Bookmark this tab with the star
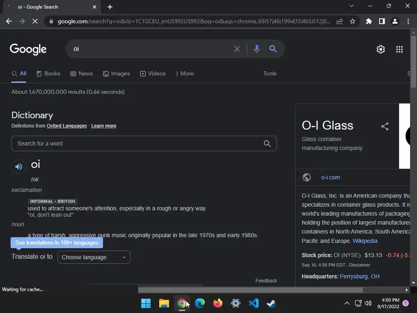The width and height of the screenshot is (417, 313). point(353,21)
